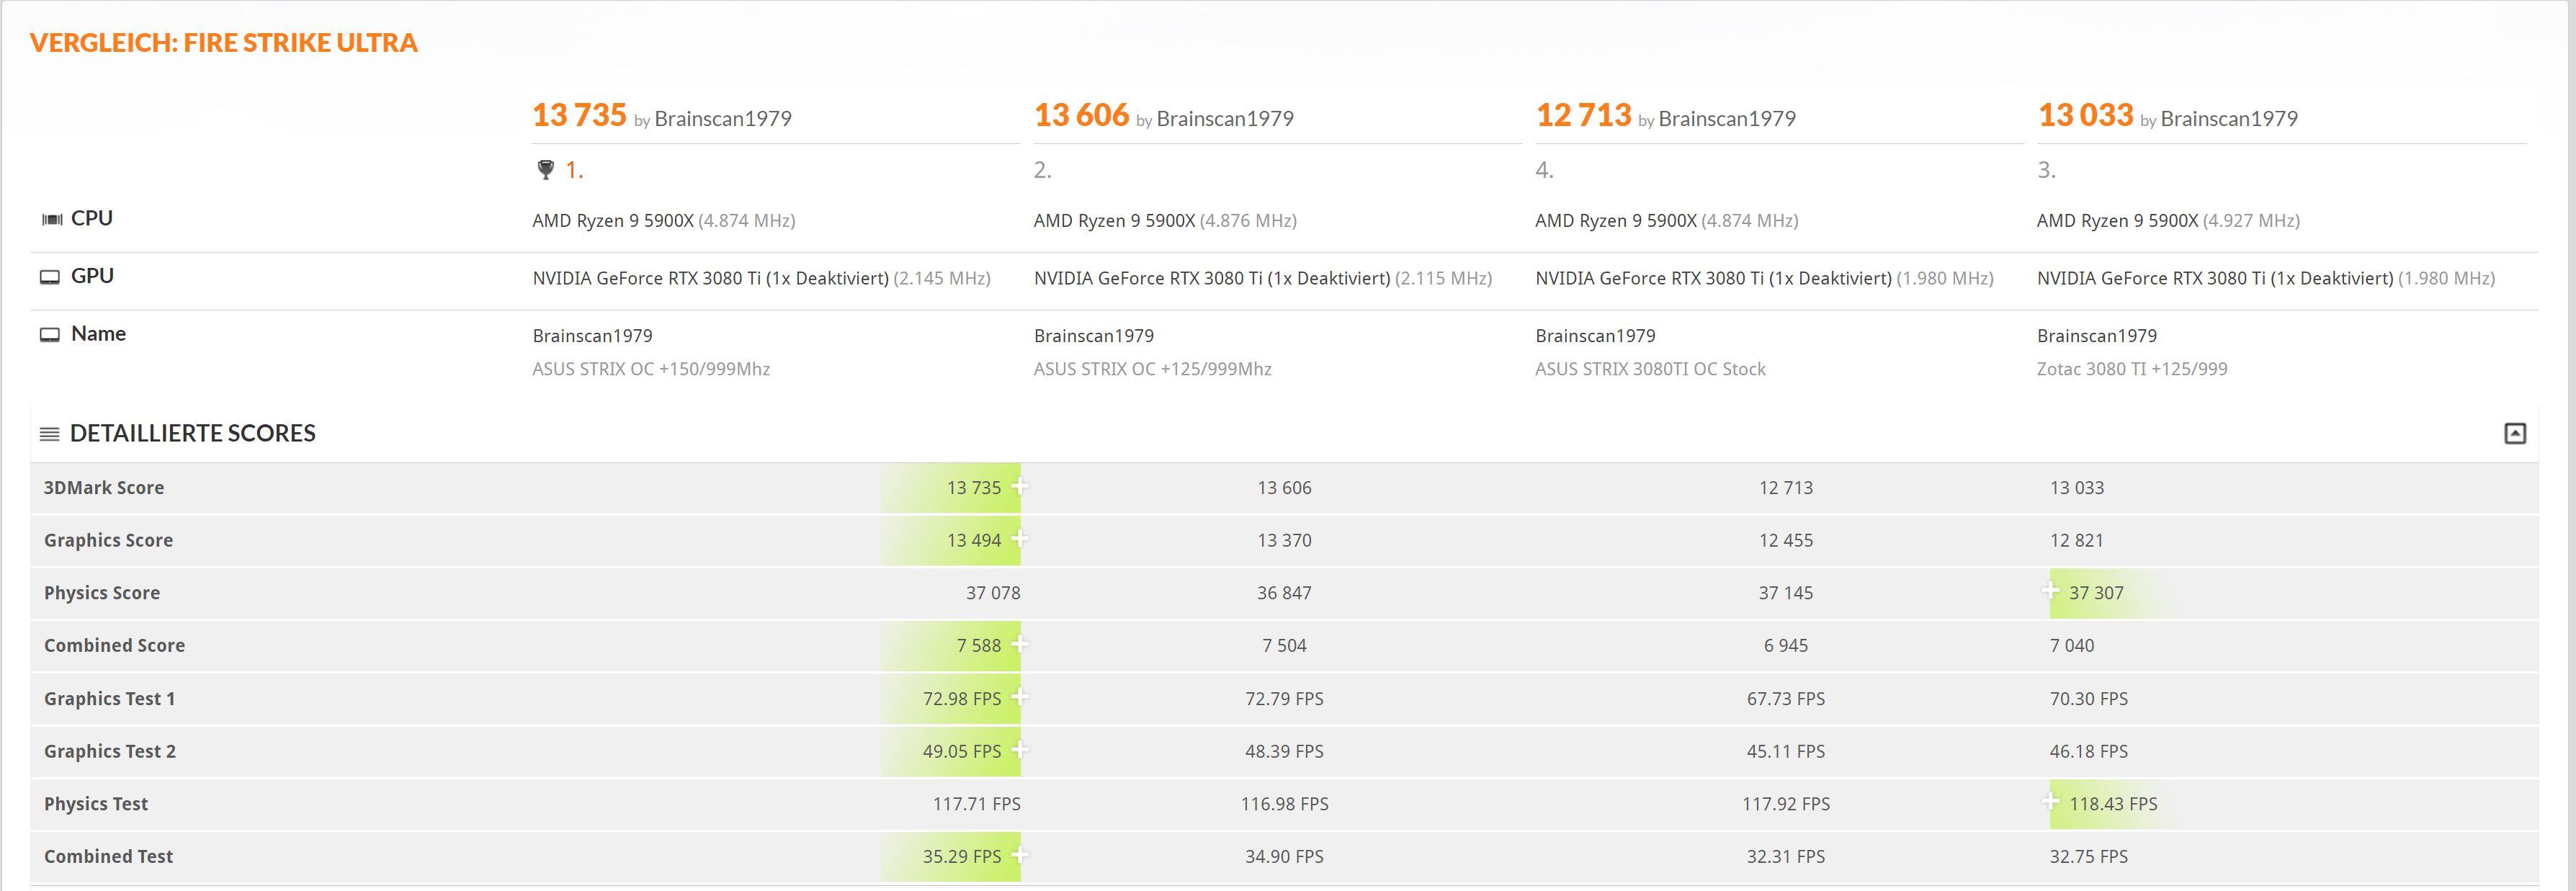Click the CPU entry showing 4.927 MHz
Viewport: 2576px width, 891px height.
(2169, 221)
